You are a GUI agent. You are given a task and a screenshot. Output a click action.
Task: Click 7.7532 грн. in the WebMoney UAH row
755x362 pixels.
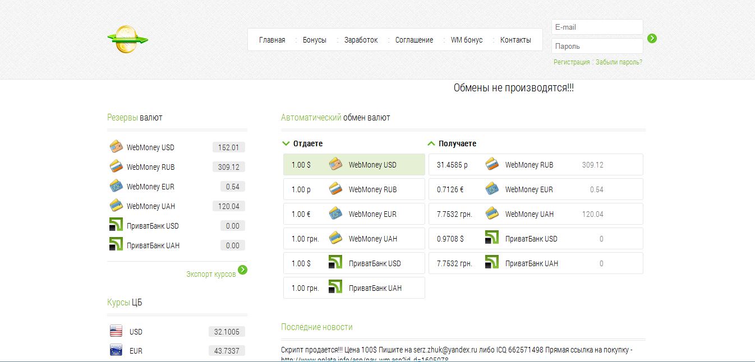[454, 214]
